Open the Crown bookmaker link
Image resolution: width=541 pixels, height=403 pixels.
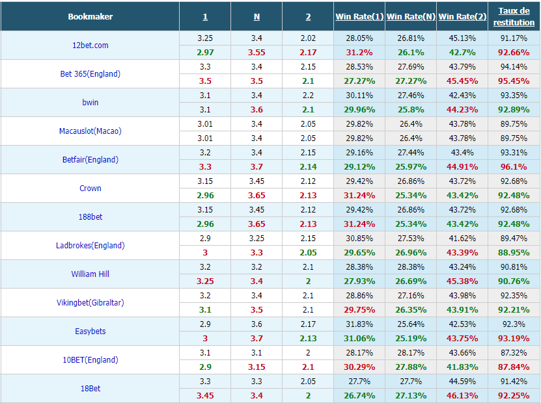pos(90,188)
